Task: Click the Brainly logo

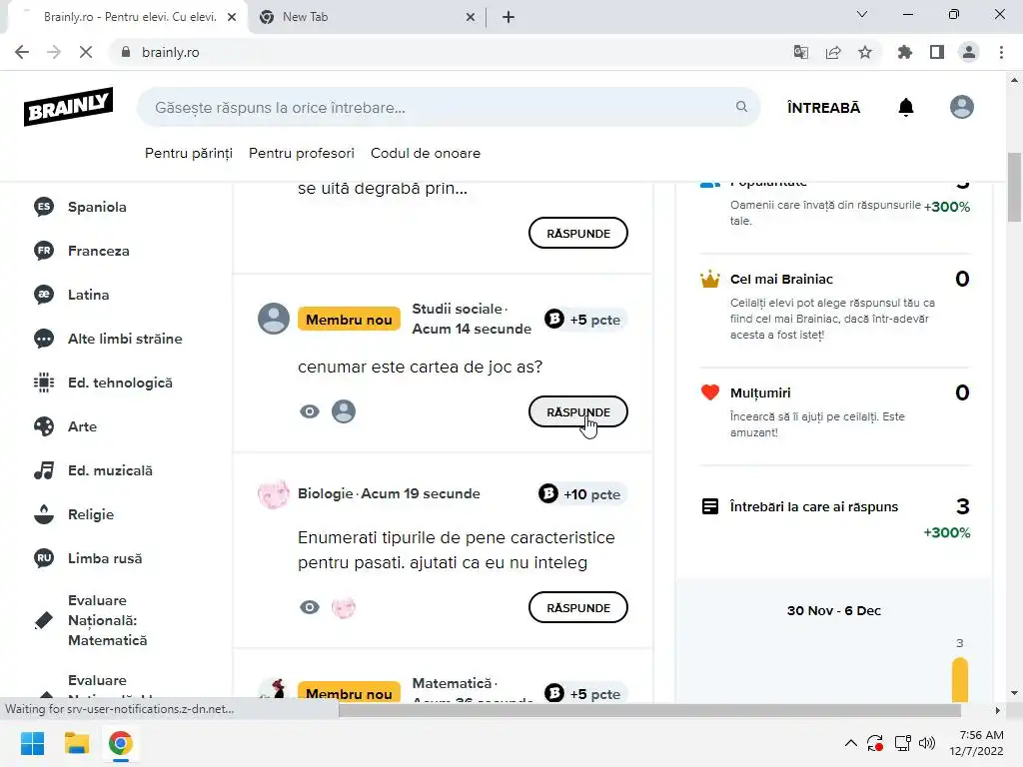Action: click(69, 106)
